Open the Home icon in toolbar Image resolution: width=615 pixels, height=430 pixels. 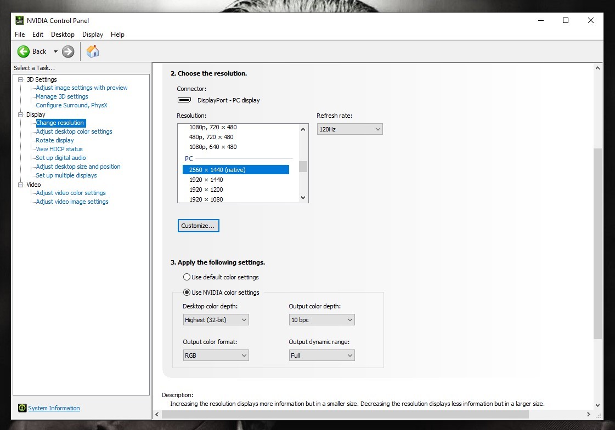(x=93, y=51)
